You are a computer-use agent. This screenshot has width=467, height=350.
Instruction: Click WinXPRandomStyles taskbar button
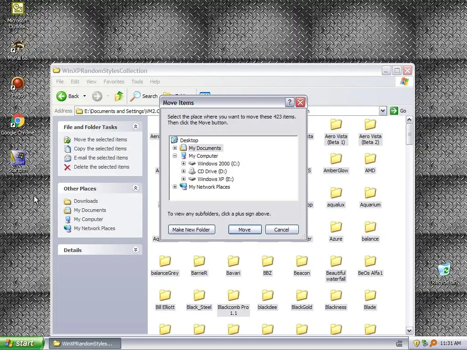pyautogui.click(x=85, y=344)
